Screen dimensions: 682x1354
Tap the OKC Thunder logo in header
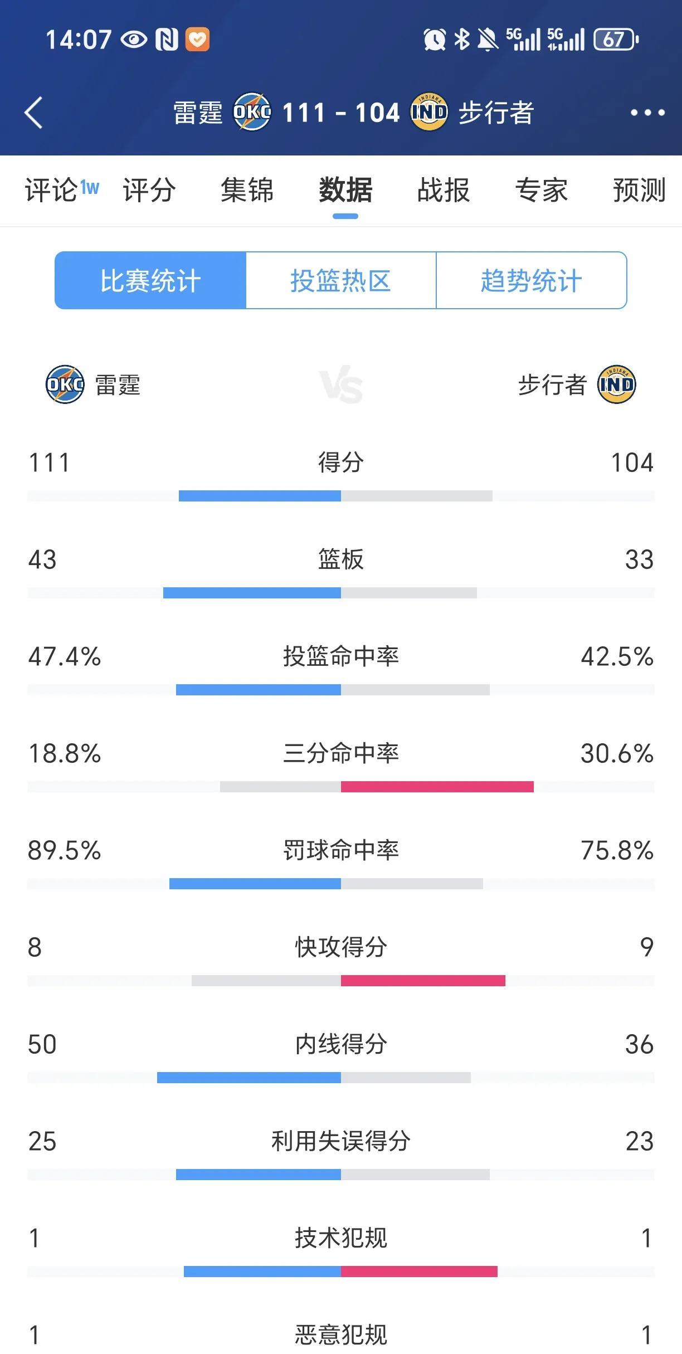(x=252, y=112)
